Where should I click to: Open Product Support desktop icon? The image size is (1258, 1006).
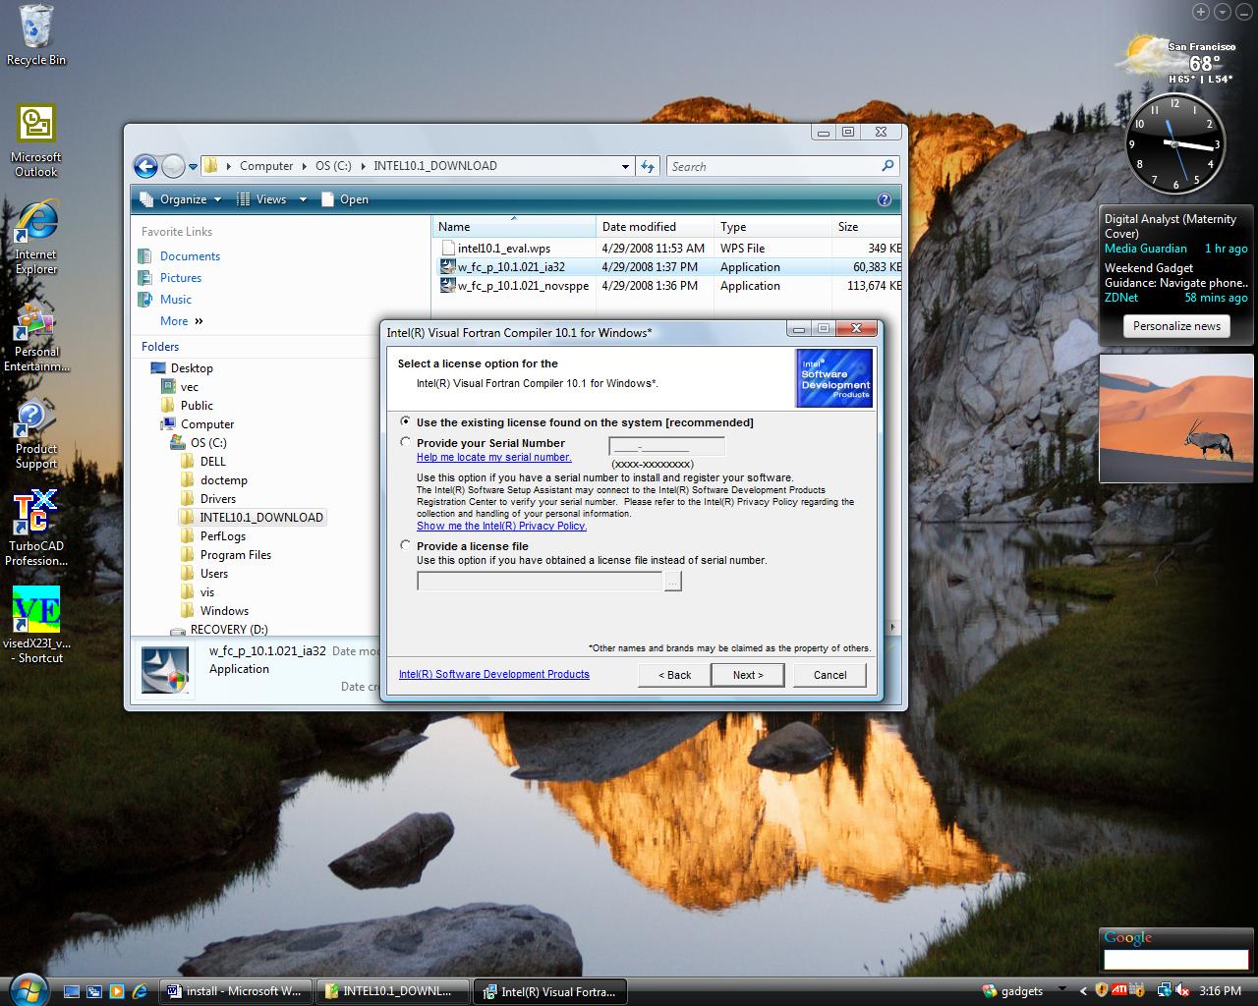[36, 433]
